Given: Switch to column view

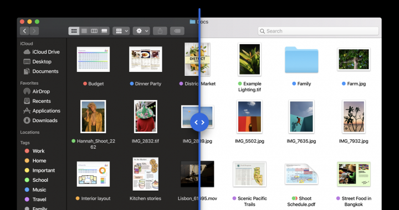Looking at the screenshot, I should (x=94, y=31).
